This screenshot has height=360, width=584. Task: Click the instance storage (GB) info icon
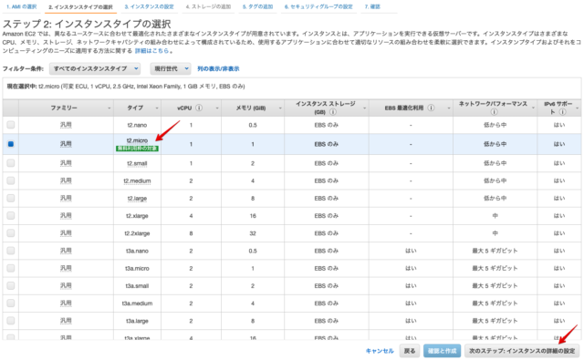[332, 112]
